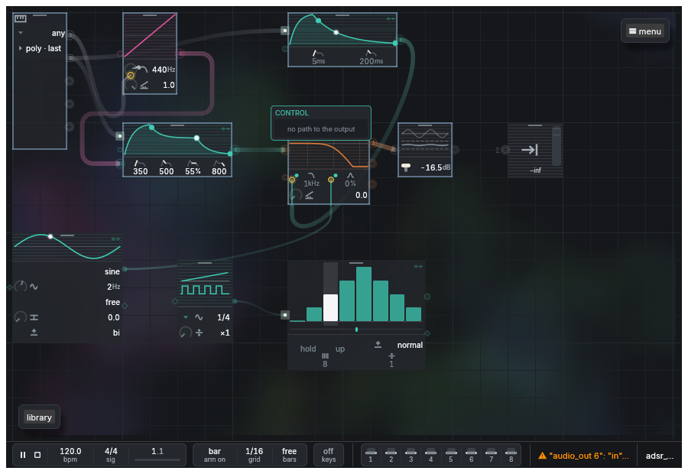Click the waveform icon beside the 2Hz rate
This screenshot has height=474, width=688.
(34, 287)
